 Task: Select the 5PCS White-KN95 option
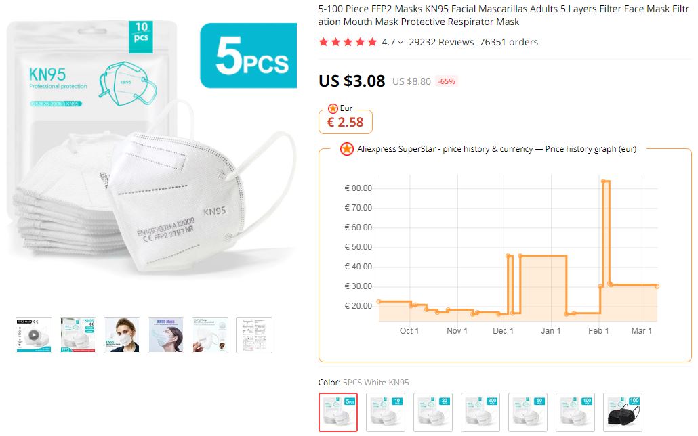(x=338, y=412)
